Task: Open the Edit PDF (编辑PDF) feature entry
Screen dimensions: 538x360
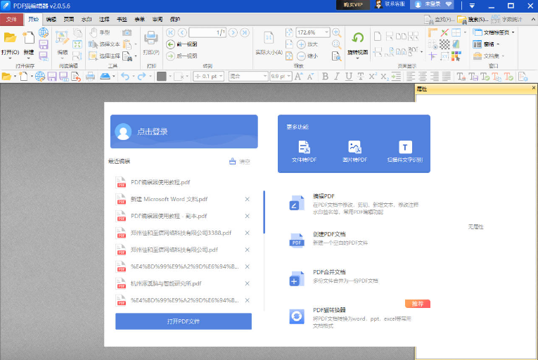Action: pyautogui.click(x=354, y=204)
